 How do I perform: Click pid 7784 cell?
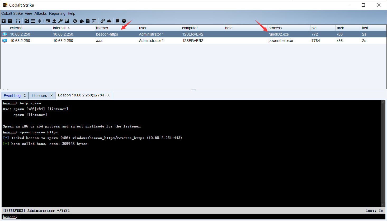[x=323, y=41]
